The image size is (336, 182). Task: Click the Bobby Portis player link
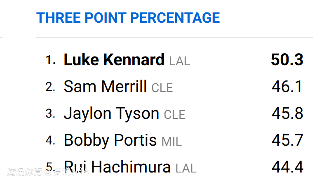[x=110, y=140]
